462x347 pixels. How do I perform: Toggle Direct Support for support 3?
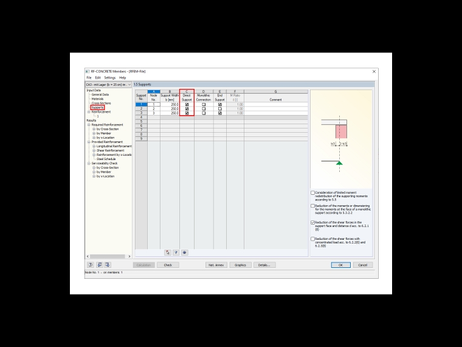tap(187, 113)
